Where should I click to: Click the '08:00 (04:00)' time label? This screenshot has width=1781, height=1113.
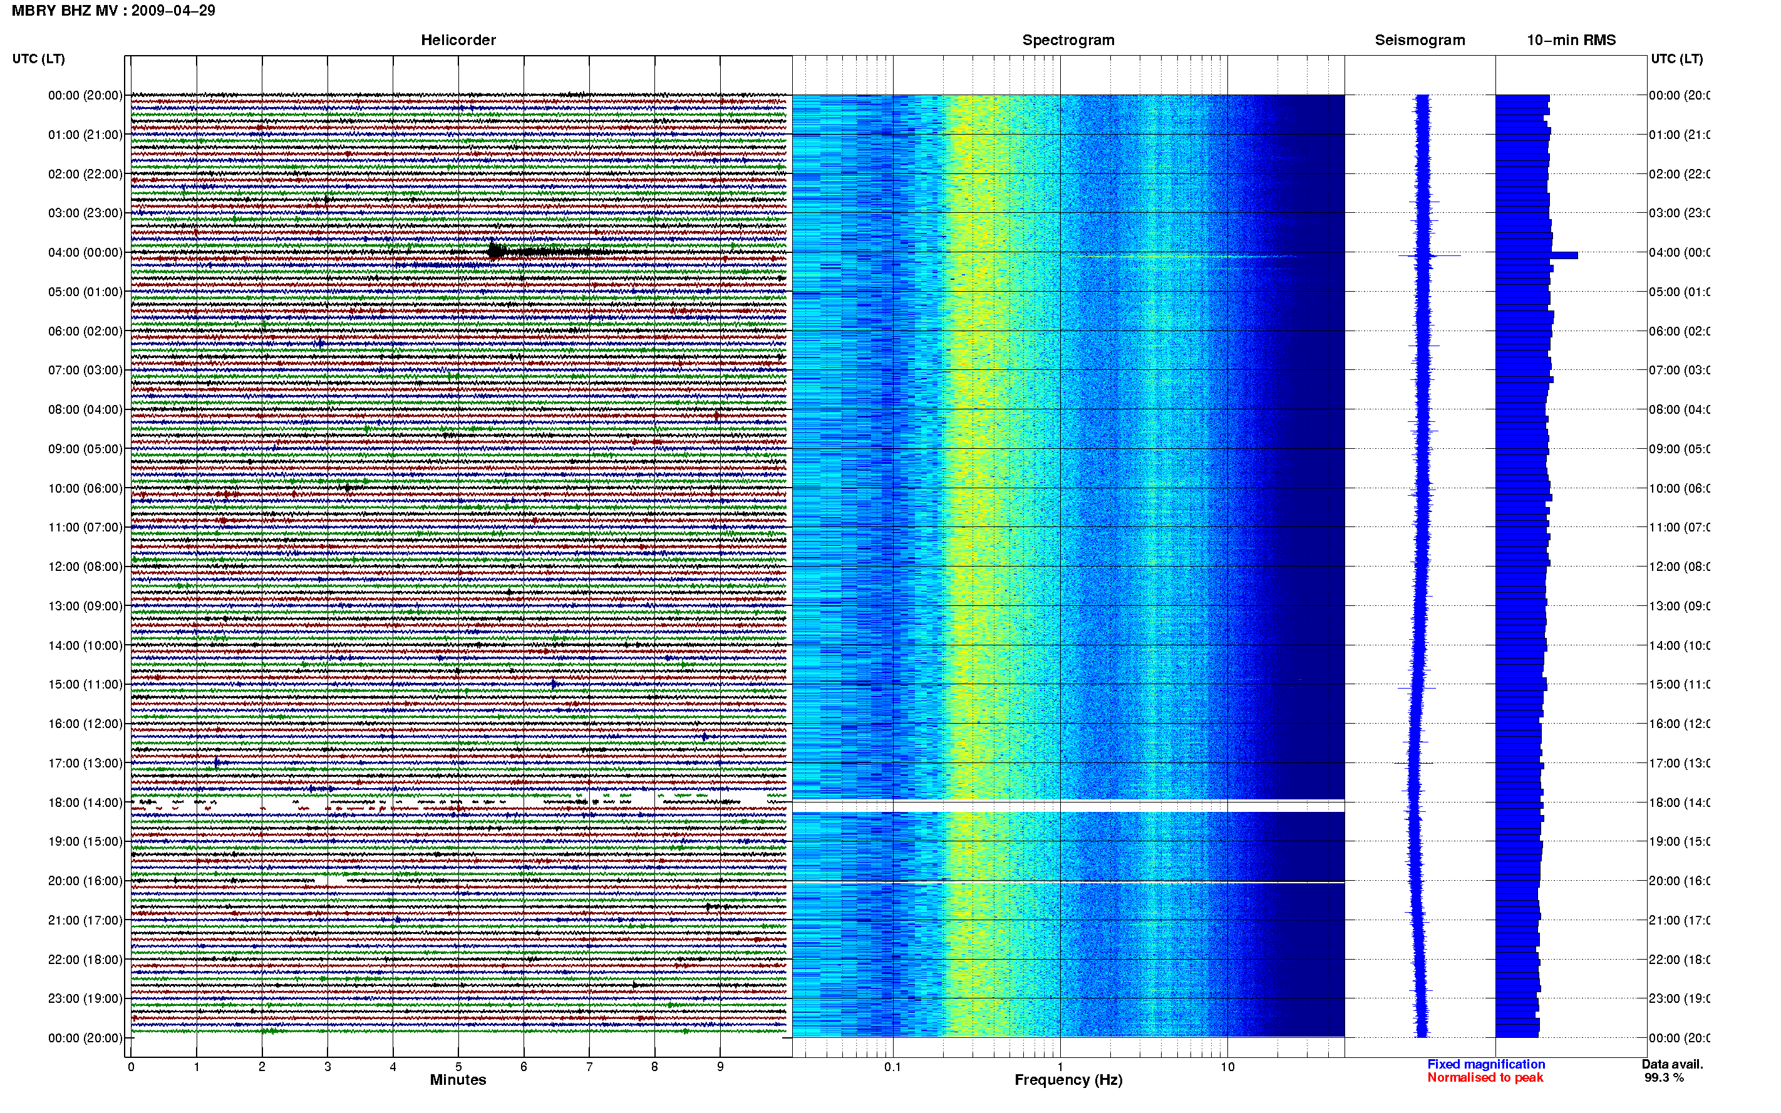(85, 409)
